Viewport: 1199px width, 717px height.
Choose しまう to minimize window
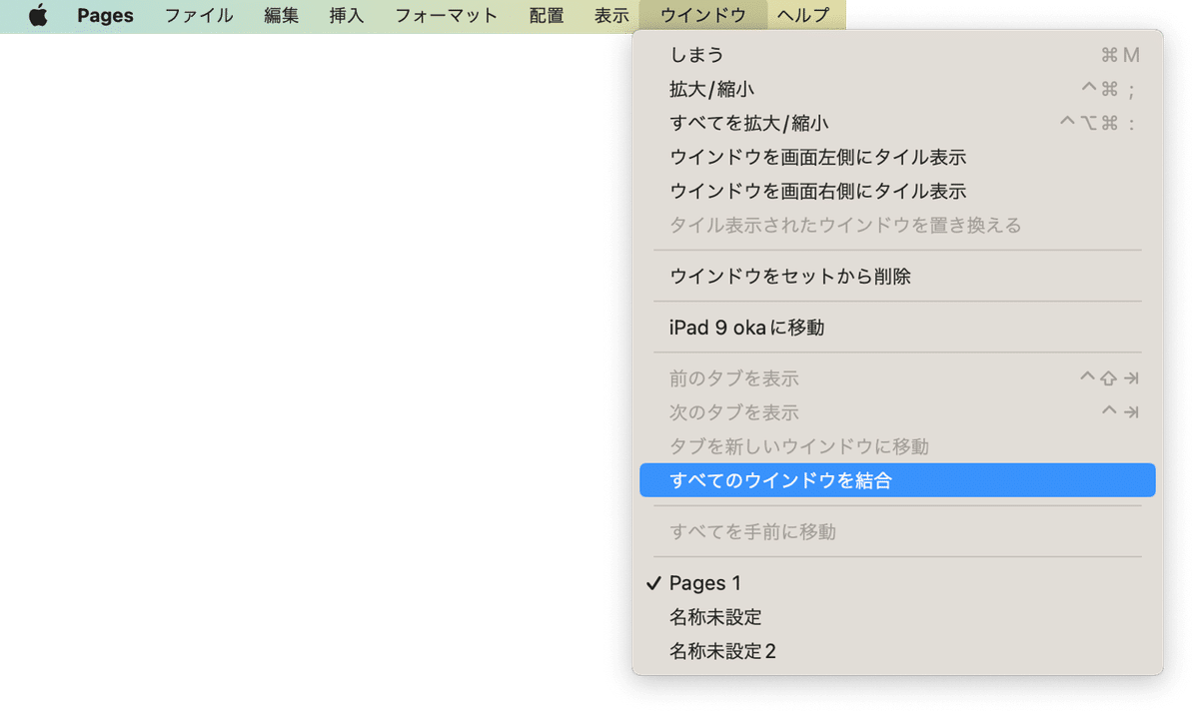897,55
